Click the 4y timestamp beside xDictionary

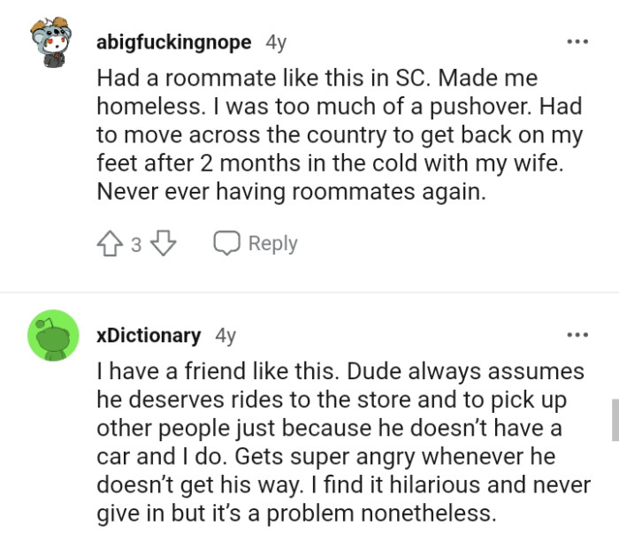pos(225,335)
